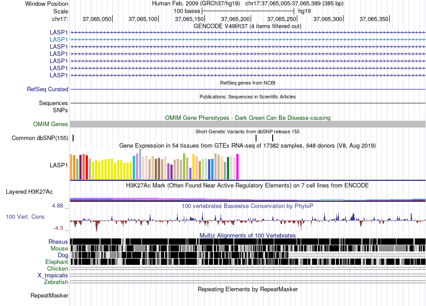
Task: Click LASP1 label beside GTEx bar chart
Action: click(59, 165)
